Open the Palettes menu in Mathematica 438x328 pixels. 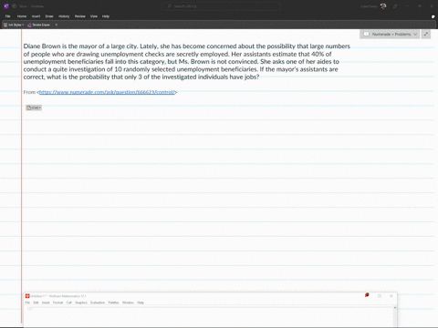click(x=113, y=302)
